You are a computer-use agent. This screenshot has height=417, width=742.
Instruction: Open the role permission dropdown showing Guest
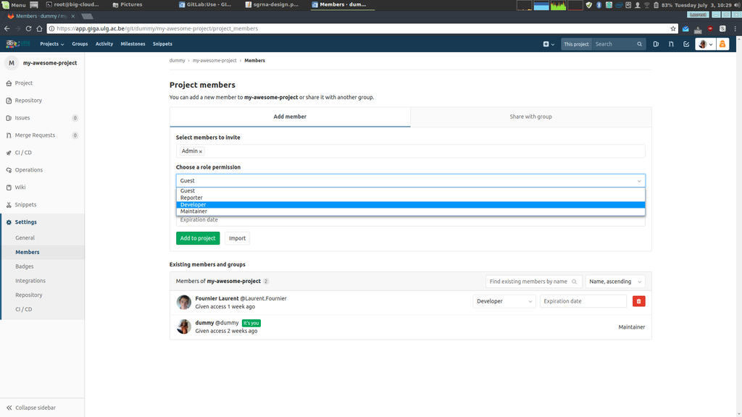pyautogui.click(x=410, y=180)
